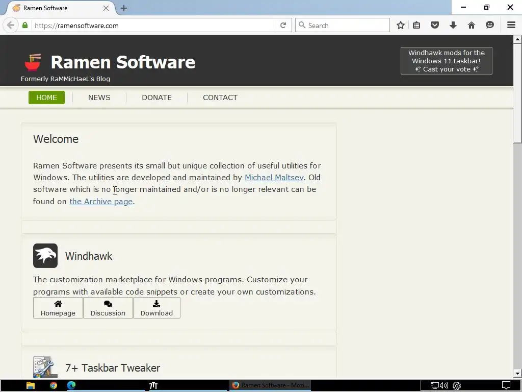Click the 7+ Taskbar Tweaker heading

click(113, 367)
